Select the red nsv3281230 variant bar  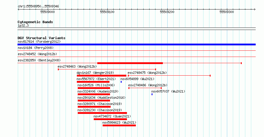tap(102, 113)
